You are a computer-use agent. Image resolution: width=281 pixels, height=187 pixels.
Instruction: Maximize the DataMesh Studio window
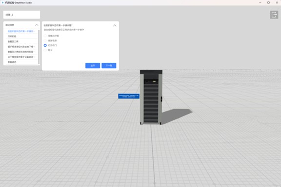click(268, 2)
